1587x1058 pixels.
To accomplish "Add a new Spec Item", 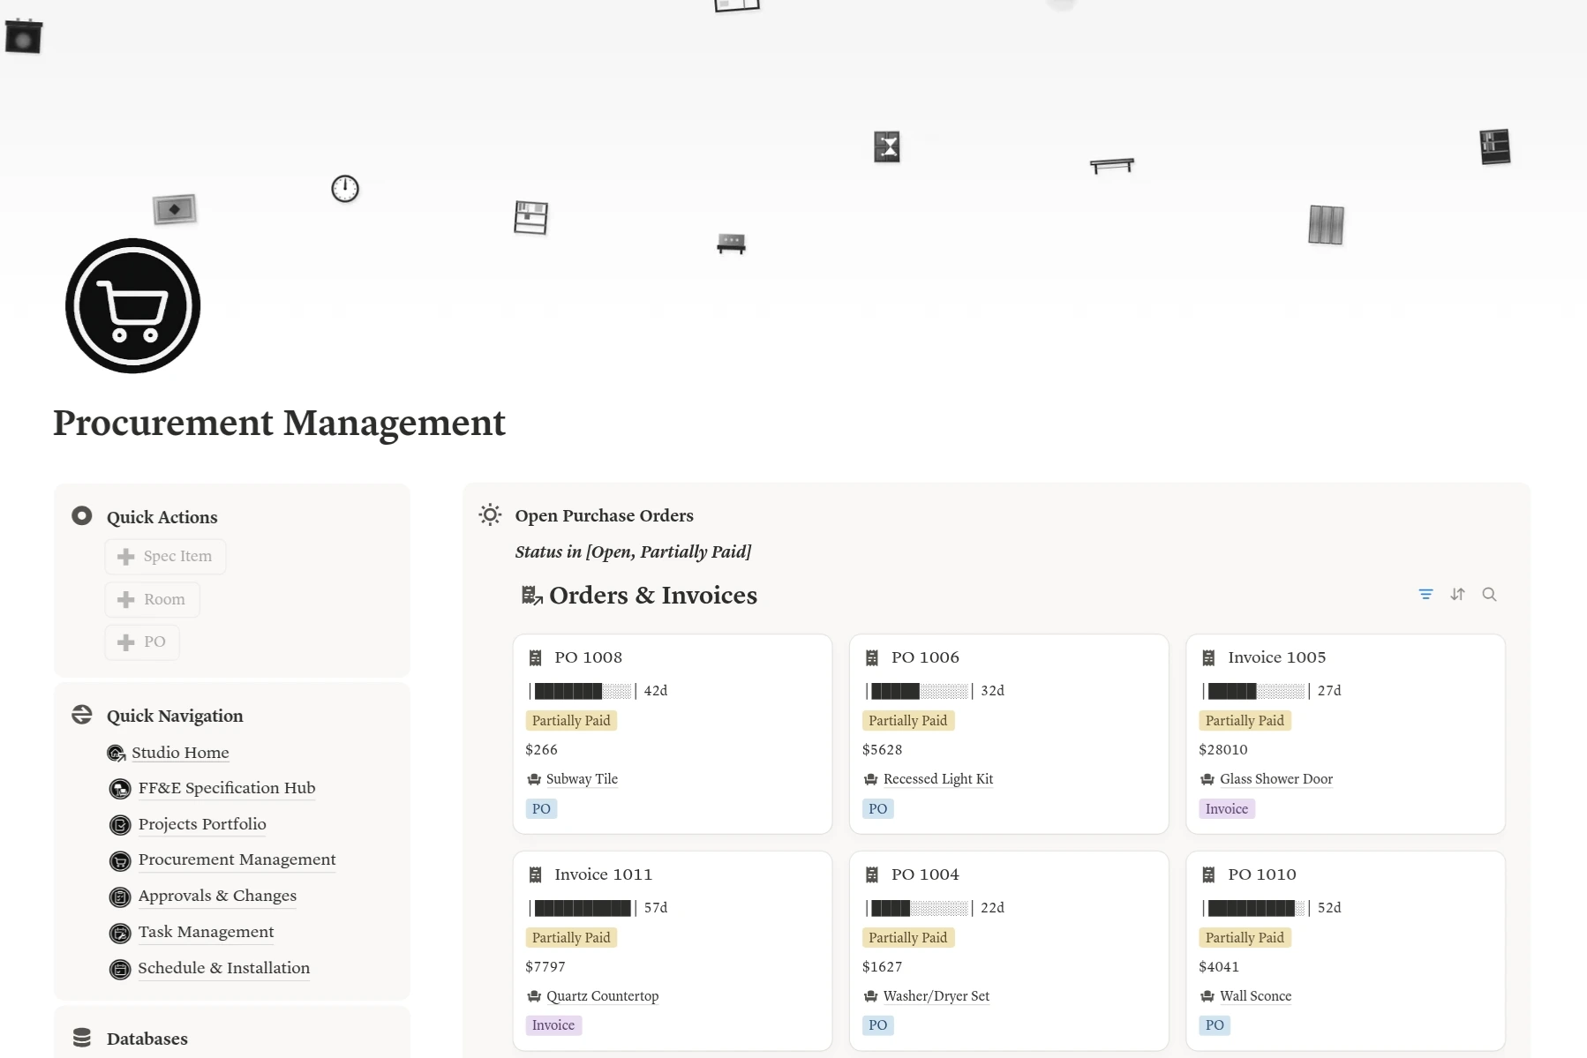I will pos(166,557).
